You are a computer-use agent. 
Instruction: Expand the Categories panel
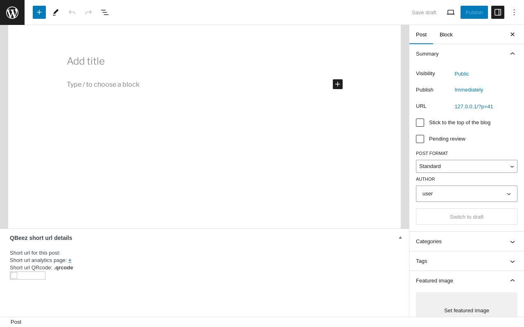467,242
